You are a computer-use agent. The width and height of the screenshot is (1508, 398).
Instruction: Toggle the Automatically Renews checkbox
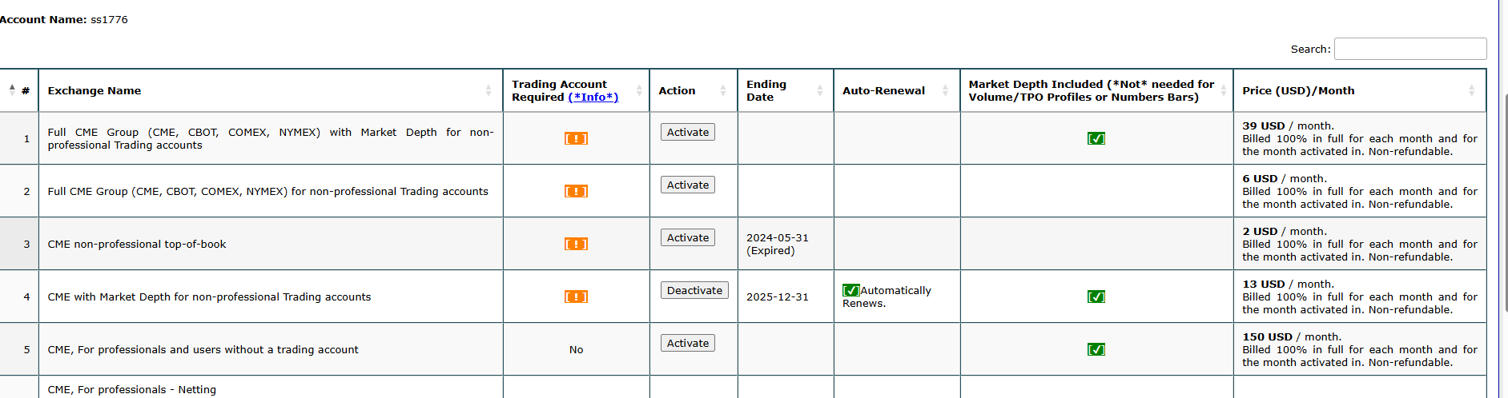pyautogui.click(x=851, y=290)
